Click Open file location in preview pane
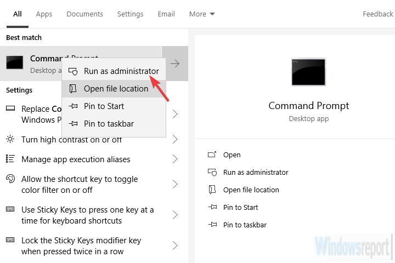The image size is (395, 263). coord(251,190)
